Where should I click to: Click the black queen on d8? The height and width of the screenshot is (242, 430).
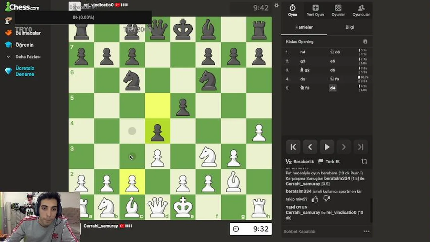(157, 30)
